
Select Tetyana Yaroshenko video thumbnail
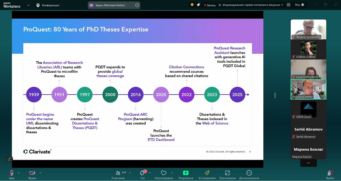(x=308, y=29)
